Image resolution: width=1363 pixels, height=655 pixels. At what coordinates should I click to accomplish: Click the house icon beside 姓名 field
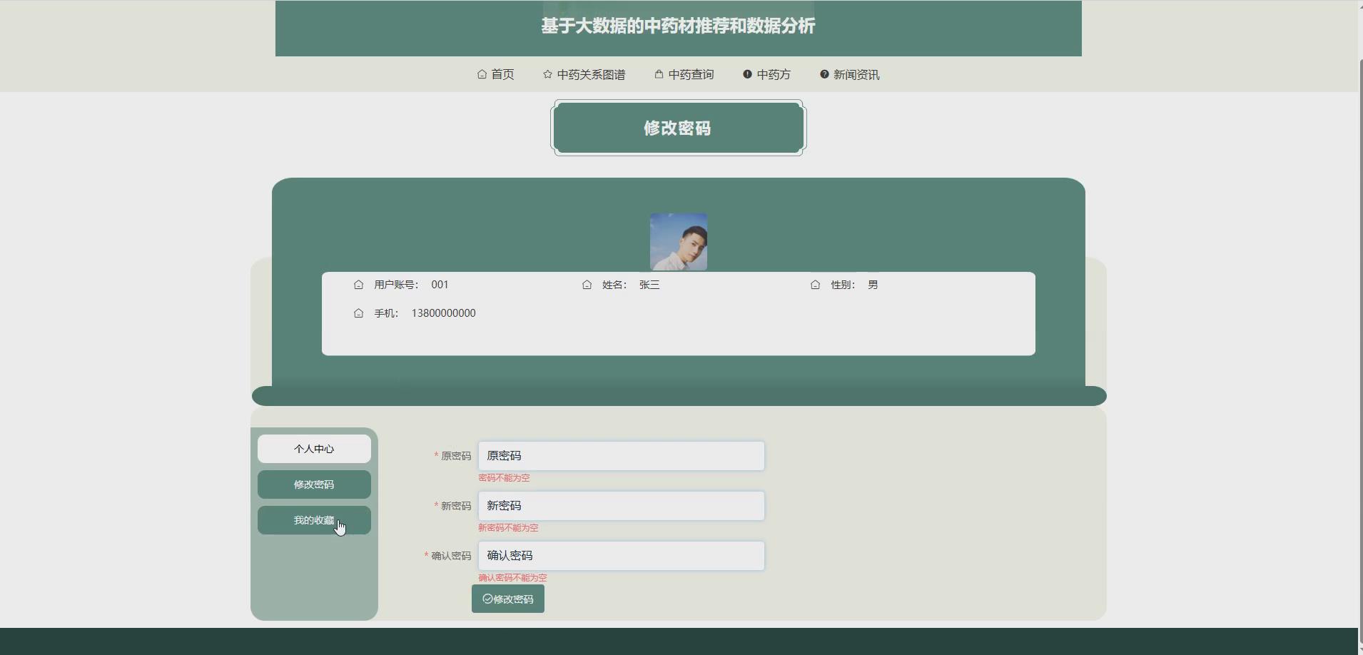pos(587,284)
